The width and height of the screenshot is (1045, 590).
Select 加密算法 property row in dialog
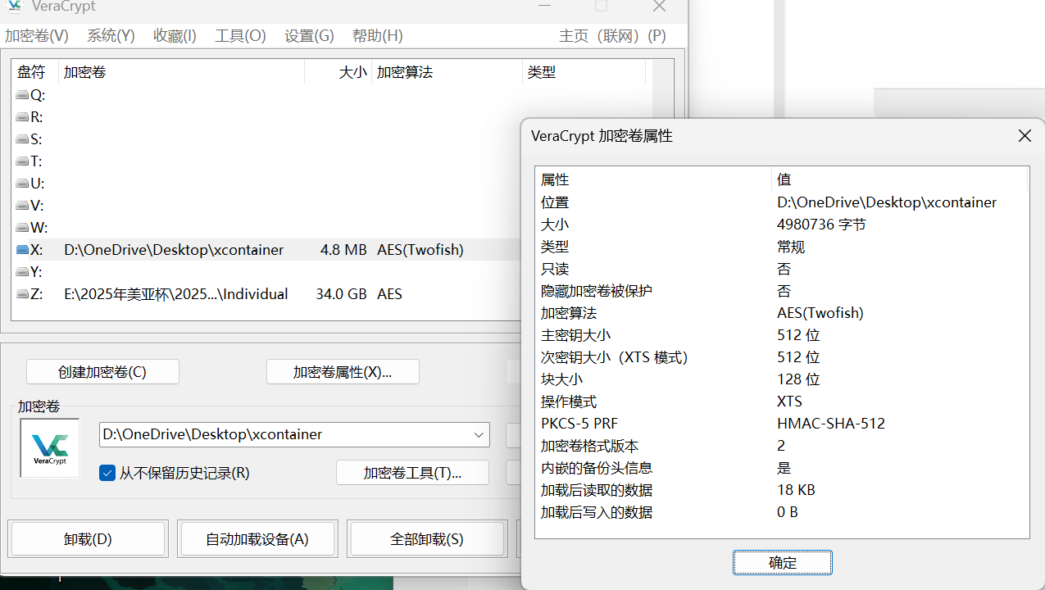pos(783,313)
